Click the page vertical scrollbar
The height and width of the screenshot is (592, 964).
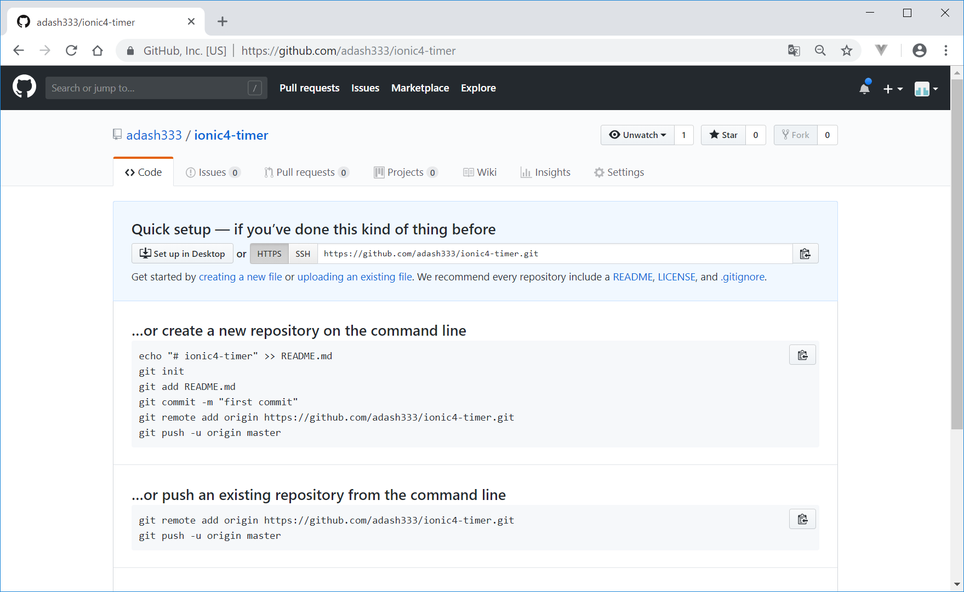pos(957,254)
